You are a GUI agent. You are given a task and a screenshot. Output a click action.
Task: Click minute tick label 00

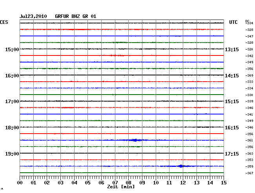(x=20, y=183)
